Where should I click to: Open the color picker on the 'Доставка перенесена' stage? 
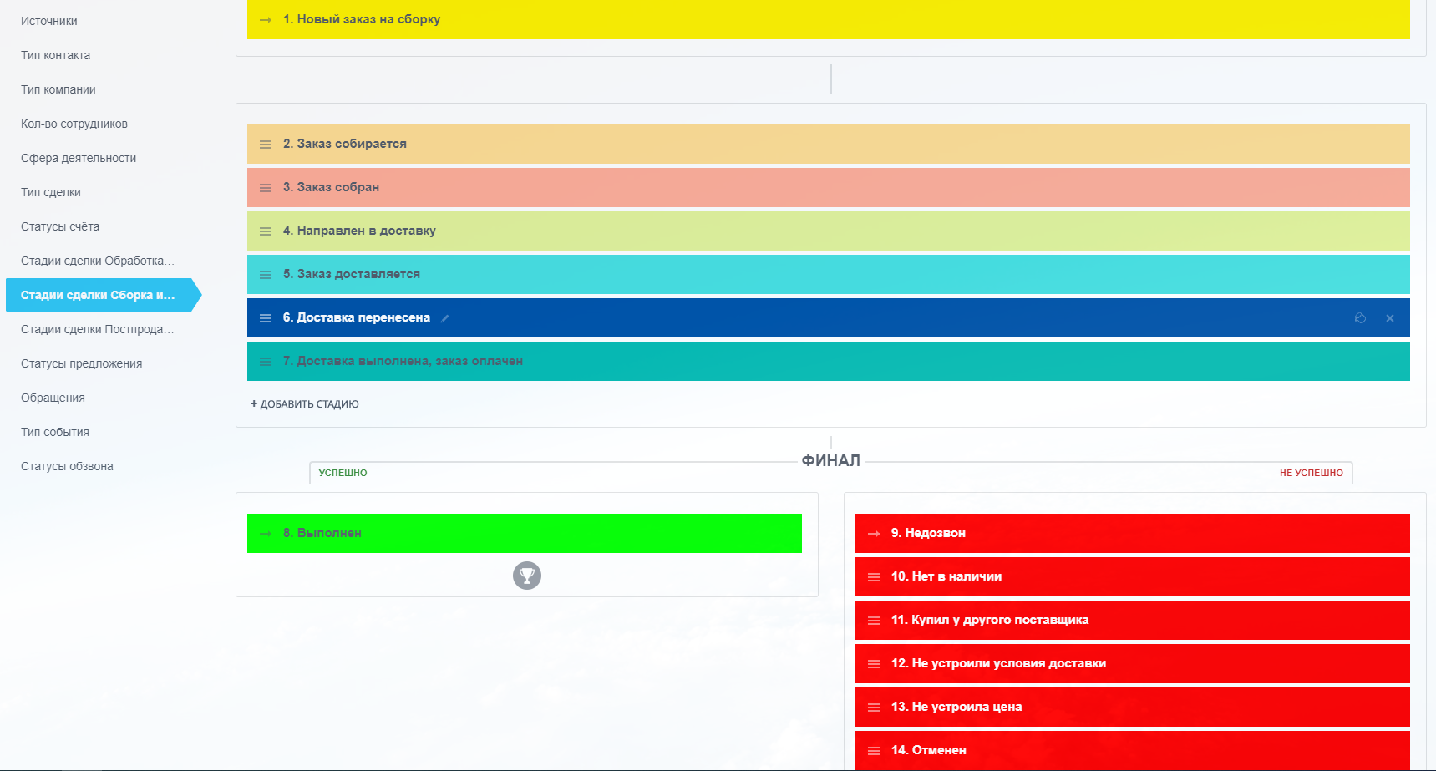tap(1360, 318)
